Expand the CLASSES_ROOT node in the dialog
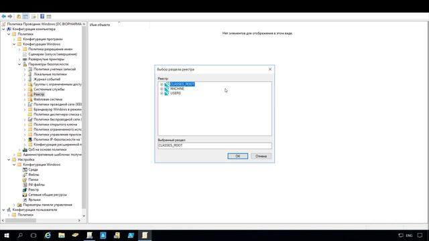This screenshot has height=241, width=429. click(162, 84)
